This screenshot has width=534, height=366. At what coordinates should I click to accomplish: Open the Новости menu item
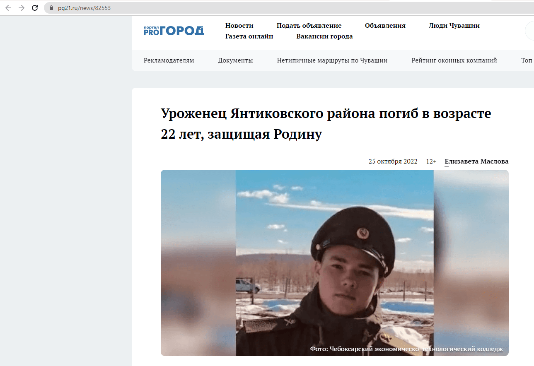239,26
